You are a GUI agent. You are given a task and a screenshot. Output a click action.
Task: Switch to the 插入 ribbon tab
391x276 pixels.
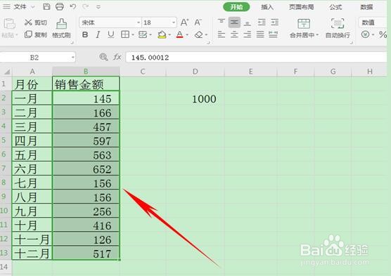pyautogui.click(x=267, y=7)
